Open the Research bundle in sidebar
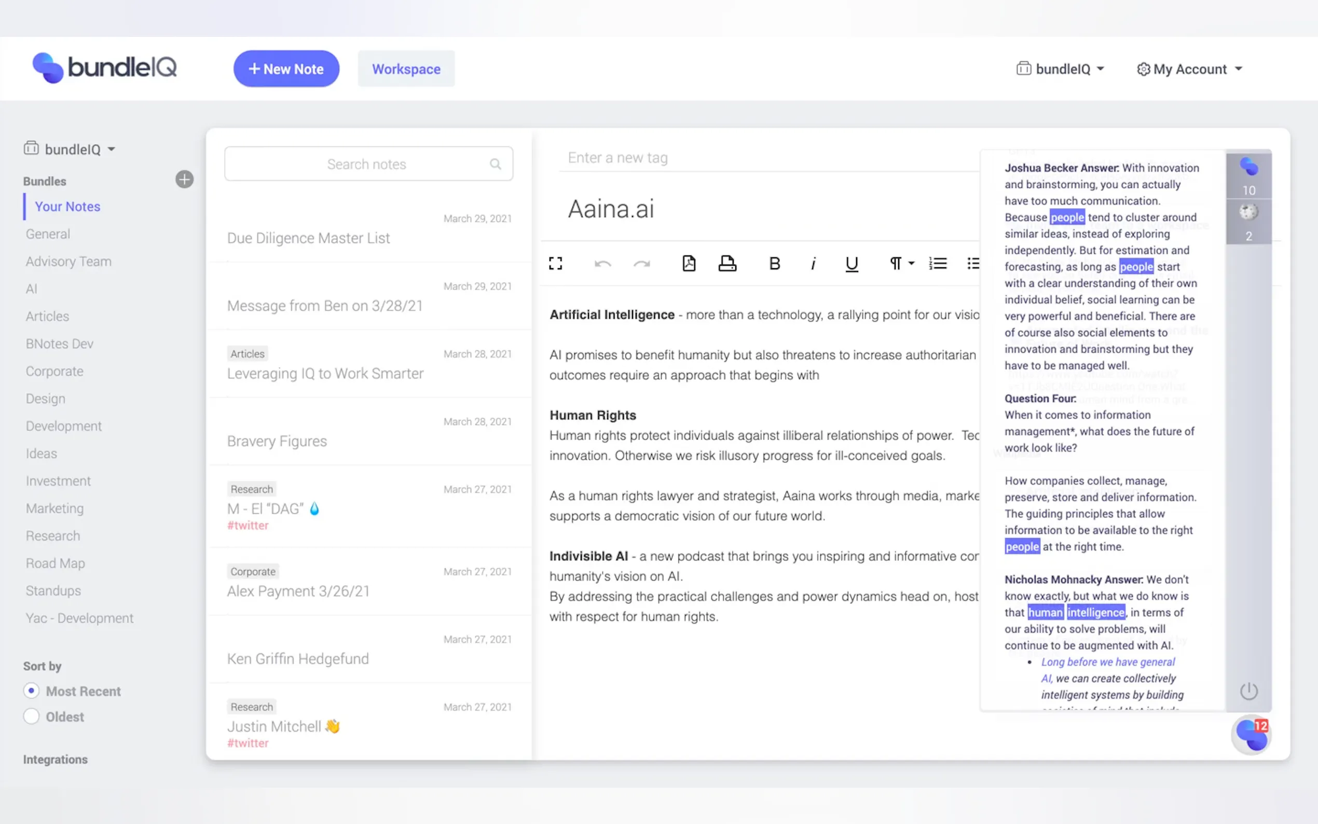The width and height of the screenshot is (1318, 824). (53, 535)
